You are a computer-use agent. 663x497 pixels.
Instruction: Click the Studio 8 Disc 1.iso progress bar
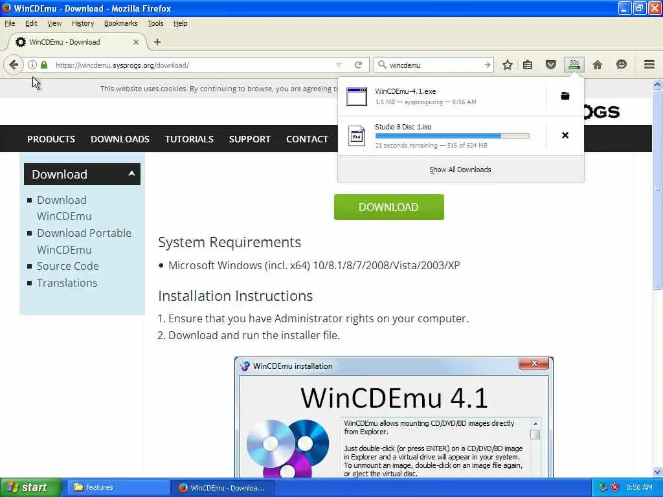(x=452, y=136)
